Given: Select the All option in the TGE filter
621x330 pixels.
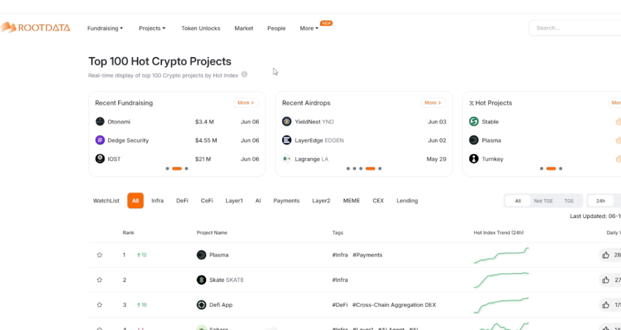Looking at the screenshot, I should [x=518, y=201].
